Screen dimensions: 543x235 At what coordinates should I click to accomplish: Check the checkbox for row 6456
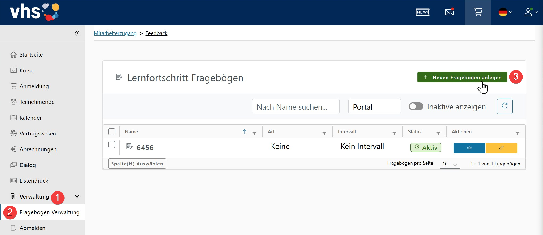tap(112, 144)
